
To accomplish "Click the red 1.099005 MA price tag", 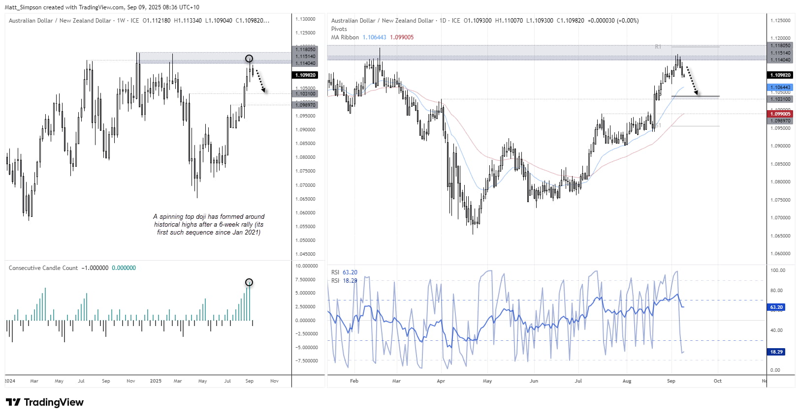I will pos(780,114).
